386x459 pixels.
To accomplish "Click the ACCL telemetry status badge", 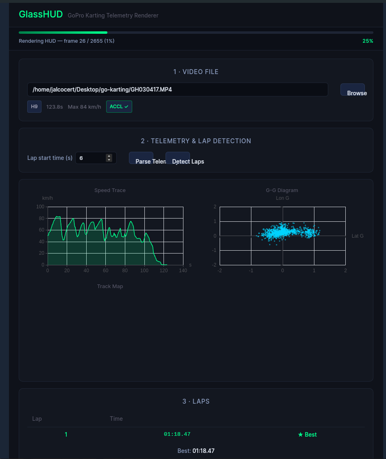I will [x=119, y=106].
